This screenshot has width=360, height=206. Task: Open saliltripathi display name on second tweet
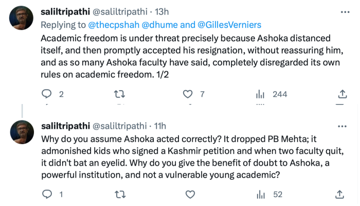click(x=65, y=126)
